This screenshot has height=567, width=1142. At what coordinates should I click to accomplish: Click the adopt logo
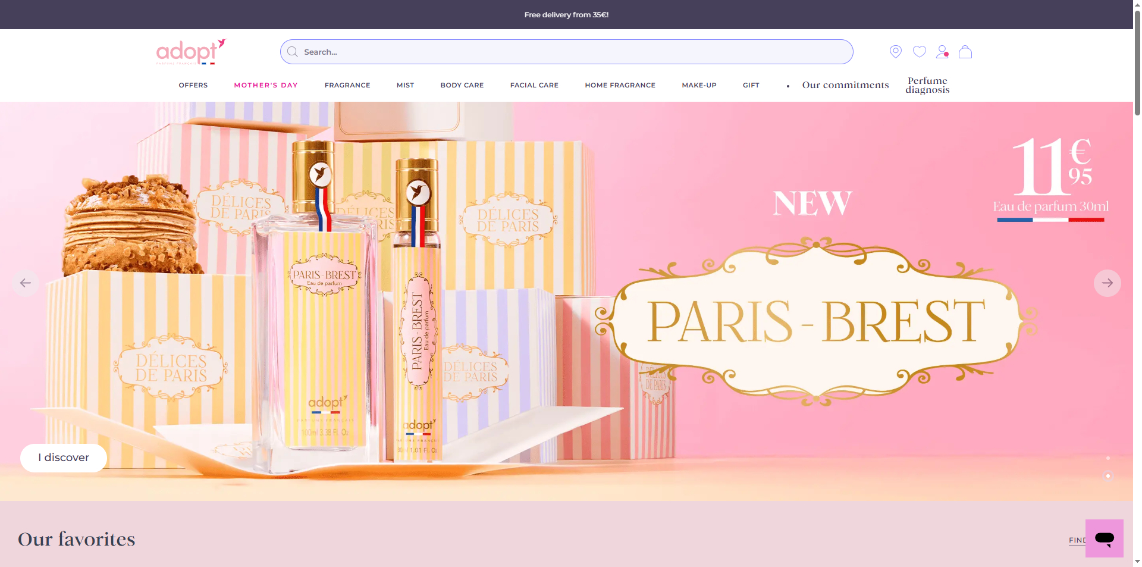[192, 52]
